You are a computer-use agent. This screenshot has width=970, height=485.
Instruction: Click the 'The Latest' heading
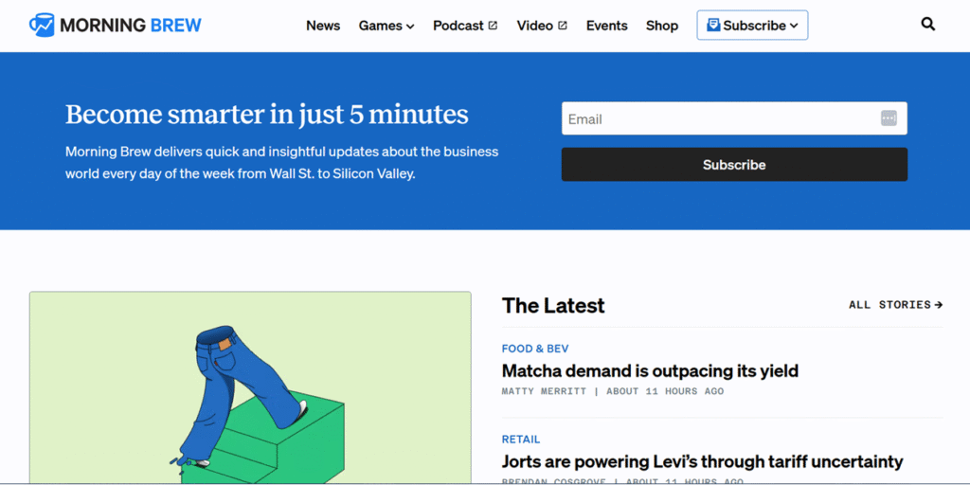pos(553,305)
